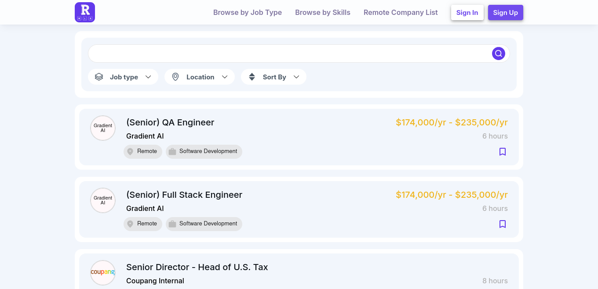598x289 pixels.
Task: Click Remote tag on Full Stack Engineer card
Action: coord(143,224)
